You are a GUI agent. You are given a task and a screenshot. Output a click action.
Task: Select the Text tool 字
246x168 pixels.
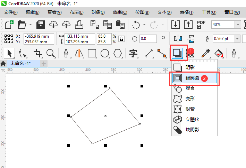[133, 54]
